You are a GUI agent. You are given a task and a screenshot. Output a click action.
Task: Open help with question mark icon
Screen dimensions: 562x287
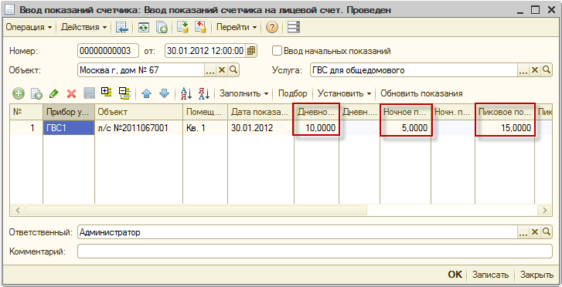coord(272,28)
